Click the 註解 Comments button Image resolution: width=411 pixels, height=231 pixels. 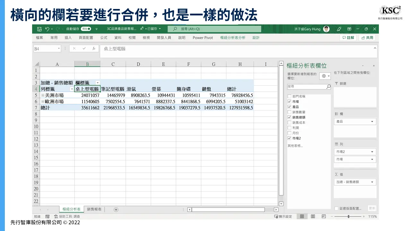coord(348,38)
